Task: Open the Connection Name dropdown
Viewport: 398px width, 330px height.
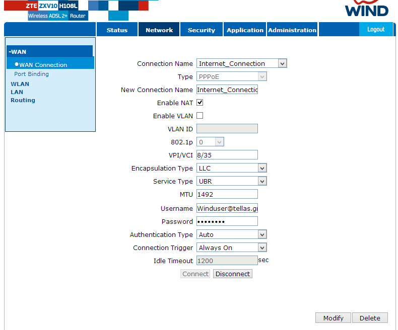Action: (x=242, y=63)
